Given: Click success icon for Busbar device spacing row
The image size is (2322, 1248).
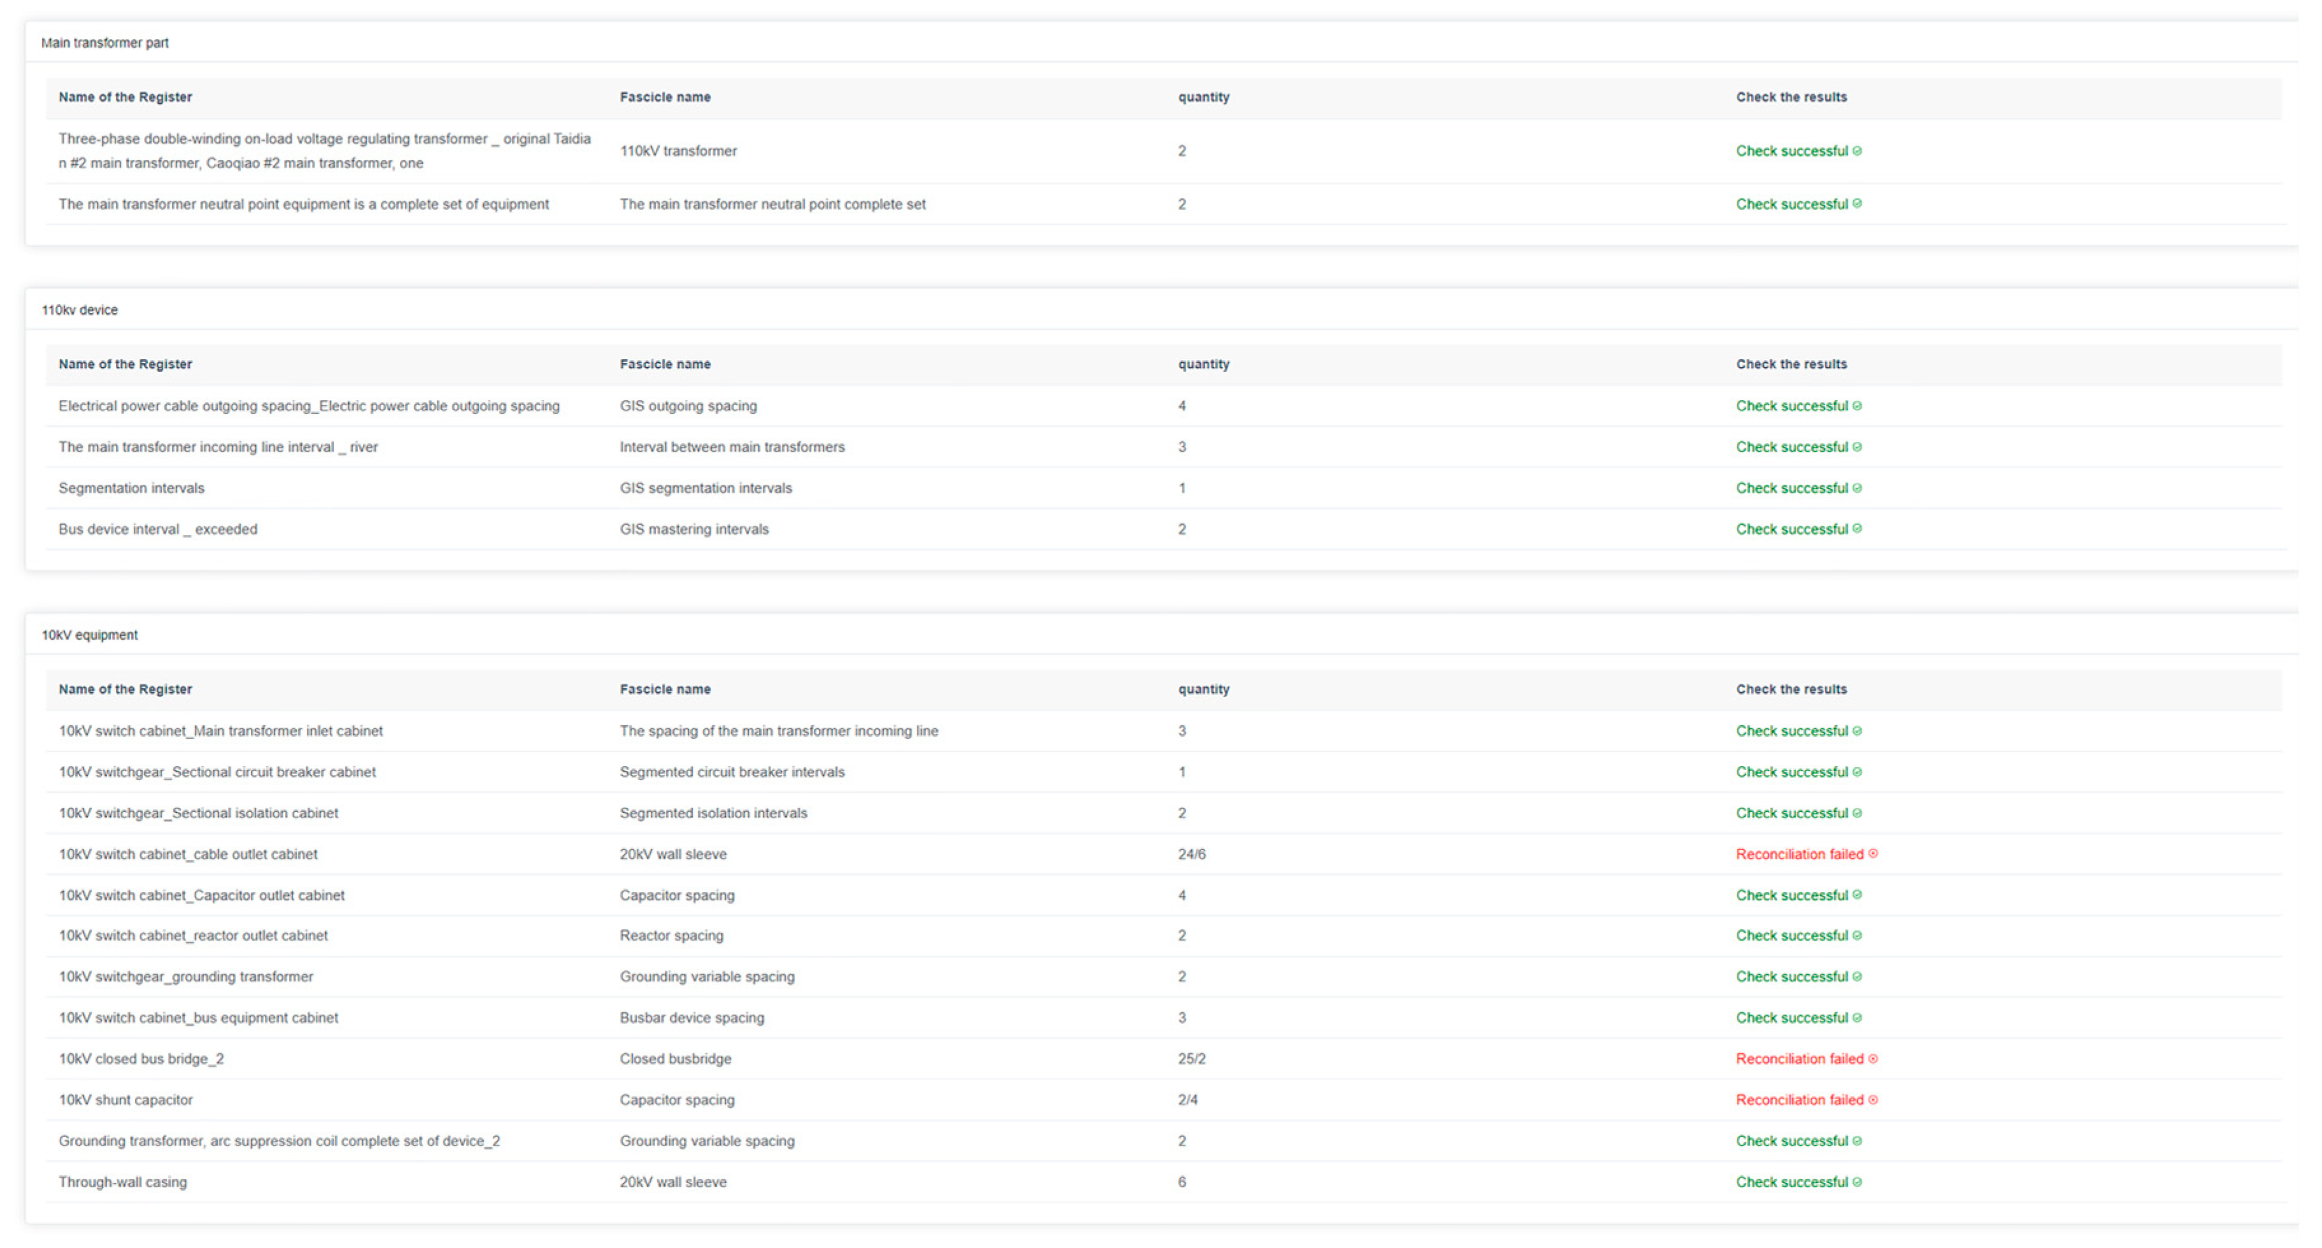Looking at the screenshot, I should click(1857, 1017).
